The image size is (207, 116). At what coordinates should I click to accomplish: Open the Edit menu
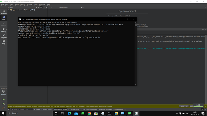point(7,5)
